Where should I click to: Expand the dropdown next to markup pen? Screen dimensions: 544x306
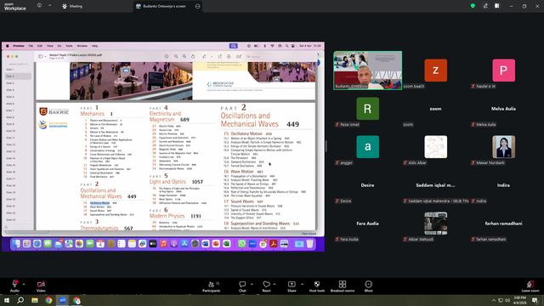pyautogui.click(x=212, y=56)
